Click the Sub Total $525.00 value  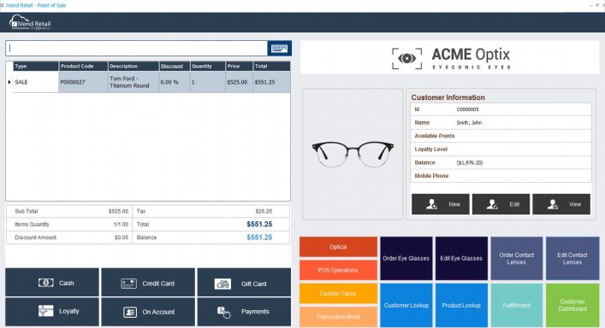(118, 211)
